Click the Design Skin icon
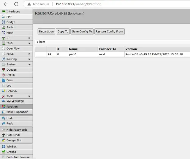The height and width of the screenshot is (159, 190). coord(4,140)
